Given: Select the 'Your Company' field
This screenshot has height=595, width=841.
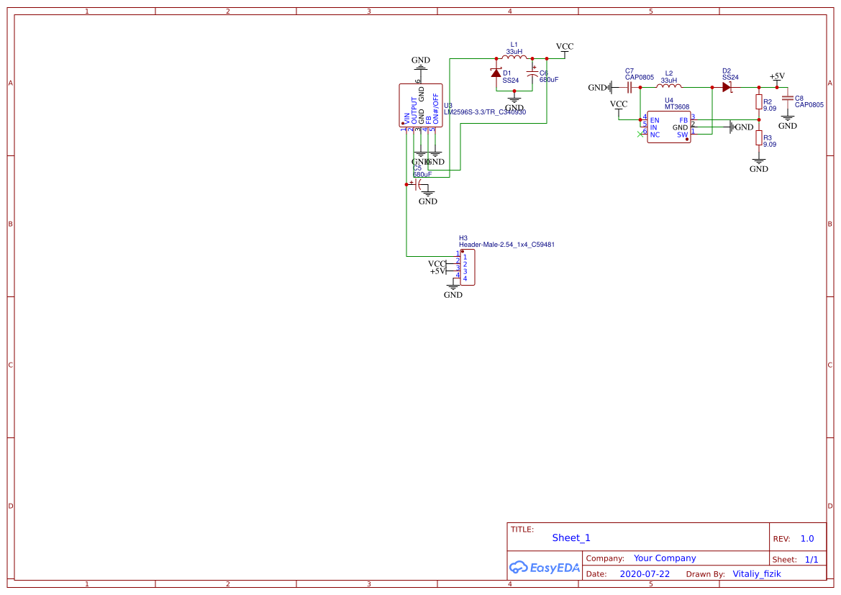Looking at the screenshot, I should pyautogui.click(x=665, y=558).
